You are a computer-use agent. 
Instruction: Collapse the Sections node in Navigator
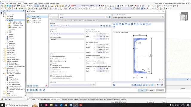(5, 20)
